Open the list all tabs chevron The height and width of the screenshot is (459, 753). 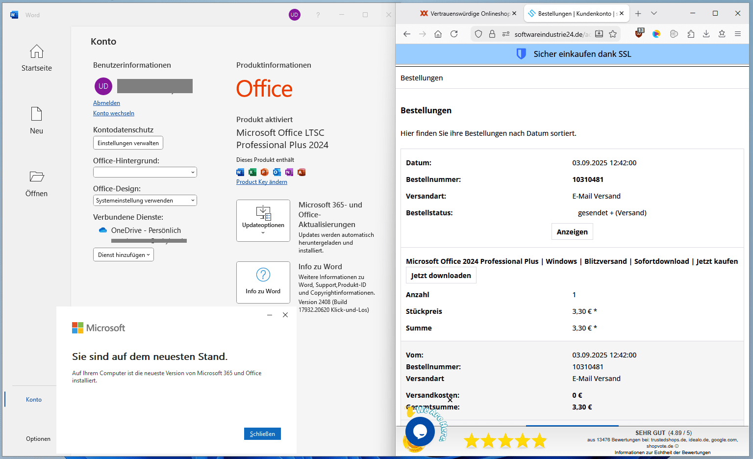pos(654,14)
